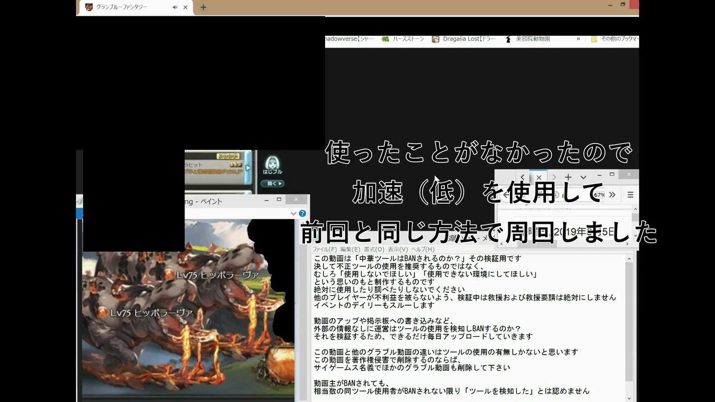Screen dimensions: 715x402
Task: Click the small browser's previous tab arrow
Action: tap(523, 178)
